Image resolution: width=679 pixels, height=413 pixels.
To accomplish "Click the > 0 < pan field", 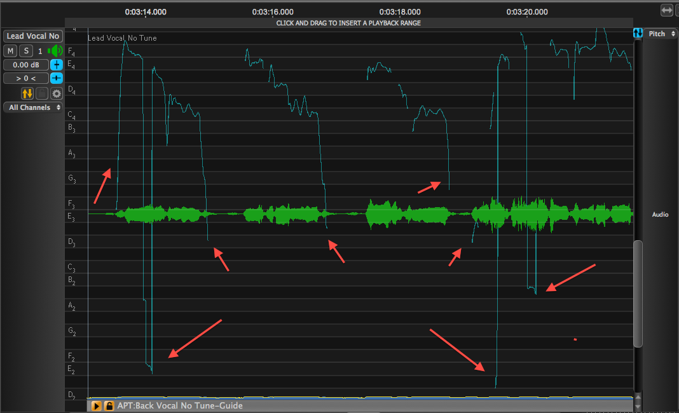I will point(25,78).
